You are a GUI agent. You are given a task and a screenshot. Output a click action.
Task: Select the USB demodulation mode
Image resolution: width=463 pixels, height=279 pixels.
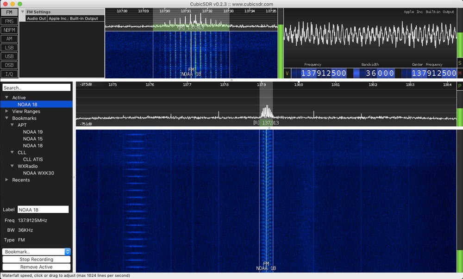tap(8, 56)
